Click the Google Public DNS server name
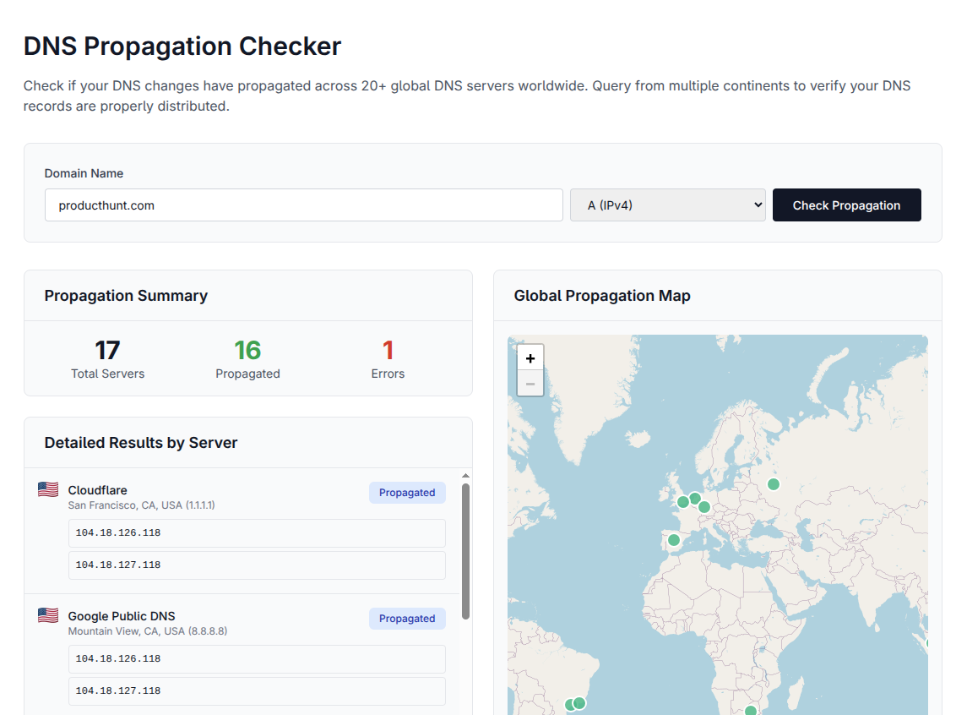Viewport: 956px width, 715px height. pyautogui.click(x=122, y=615)
